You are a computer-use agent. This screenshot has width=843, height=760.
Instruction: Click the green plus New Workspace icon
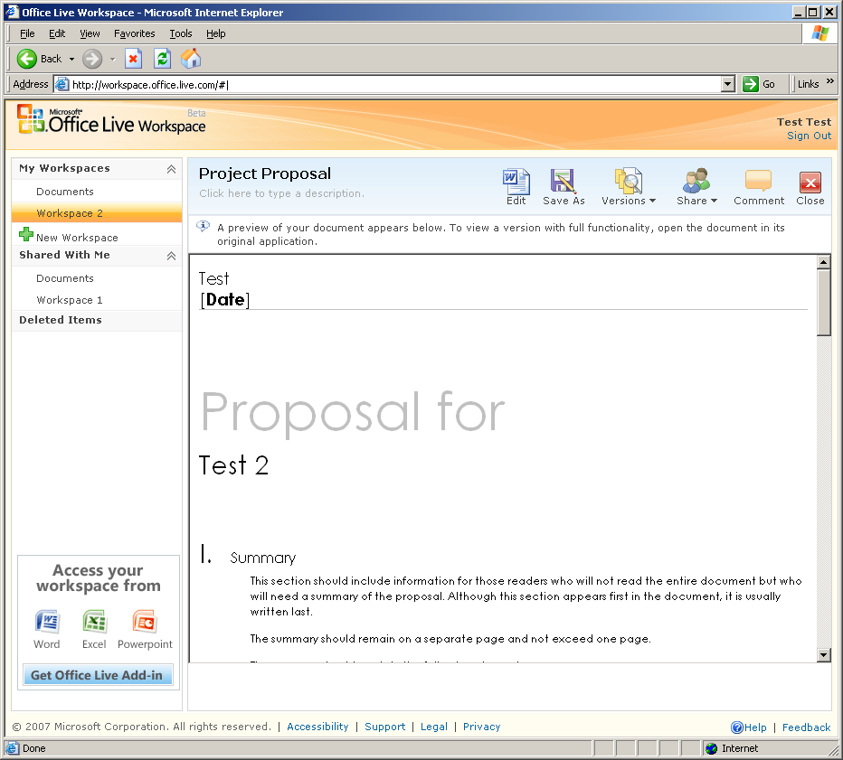(x=26, y=234)
